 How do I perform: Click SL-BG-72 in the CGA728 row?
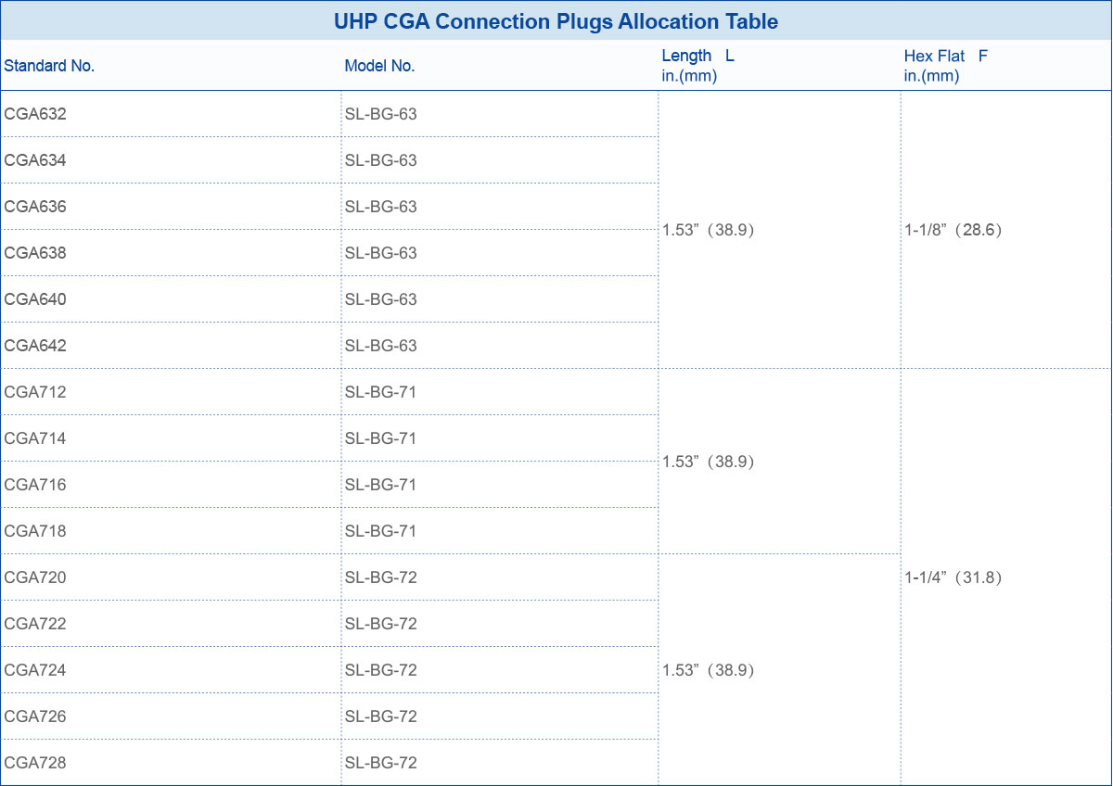(x=381, y=763)
